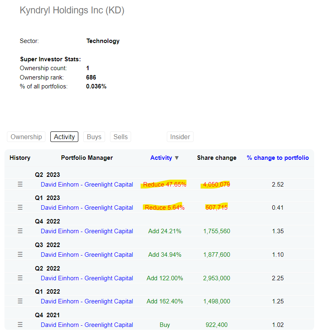Click the 'Add 24.21%' activity cell
The width and height of the screenshot is (319, 333).
(x=165, y=231)
